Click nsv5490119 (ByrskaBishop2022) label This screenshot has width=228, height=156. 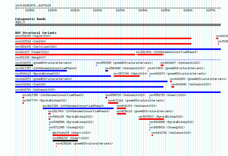pyautogui.click(x=38, y=74)
